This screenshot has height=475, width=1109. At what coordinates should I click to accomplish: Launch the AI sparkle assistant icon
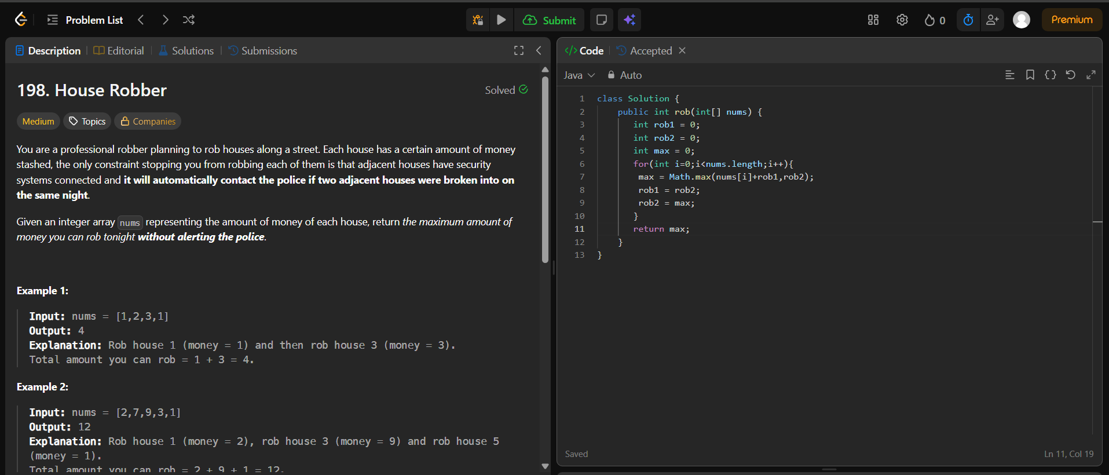point(629,20)
